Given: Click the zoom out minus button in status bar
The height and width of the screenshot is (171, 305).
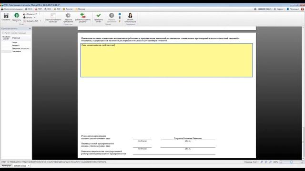Looking at the screenshot, I should coord(281,162).
